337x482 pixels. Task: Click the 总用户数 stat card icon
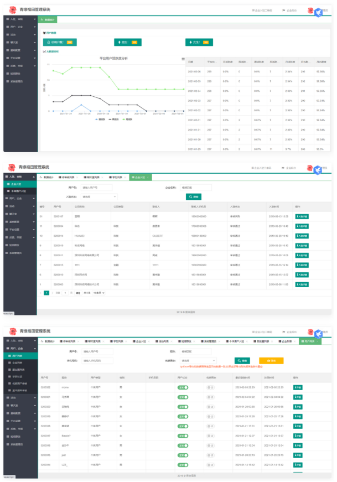(x=48, y=42)
